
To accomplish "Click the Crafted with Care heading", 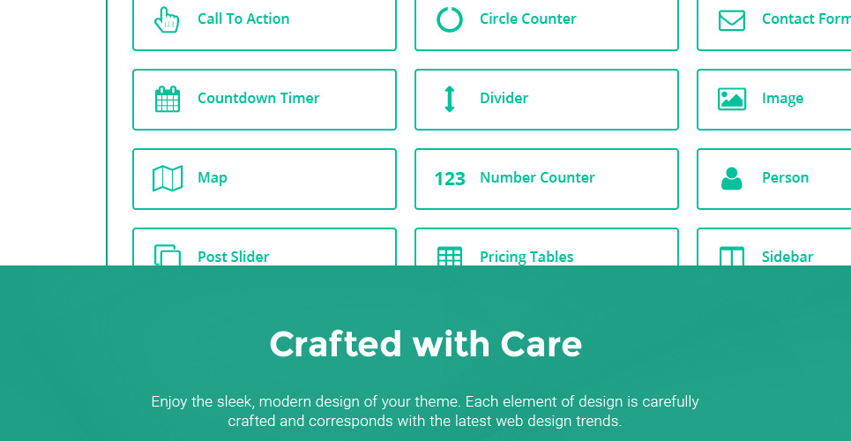I will click(x=425, y=344).
